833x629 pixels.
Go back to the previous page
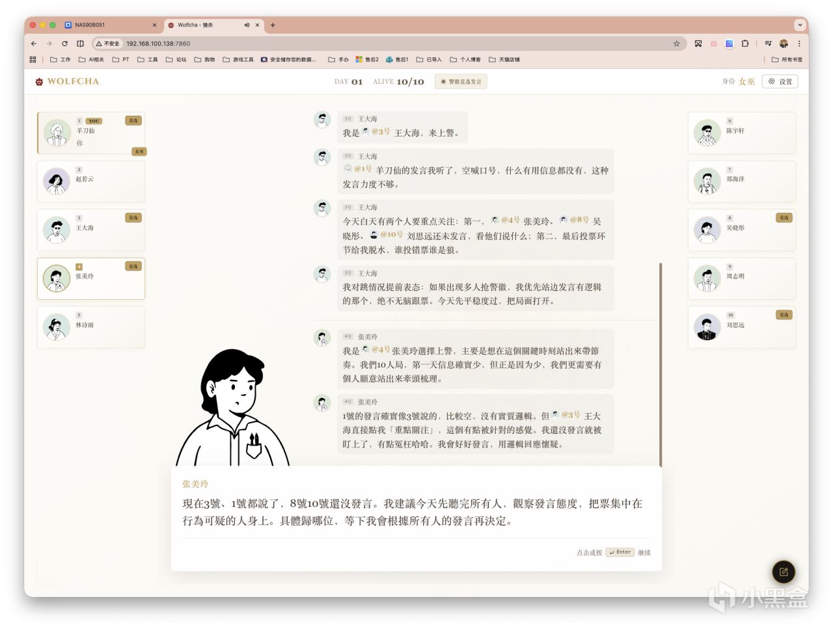tap(34, 44)
